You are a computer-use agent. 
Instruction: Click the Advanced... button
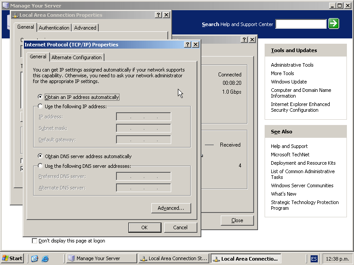point(171,208)
